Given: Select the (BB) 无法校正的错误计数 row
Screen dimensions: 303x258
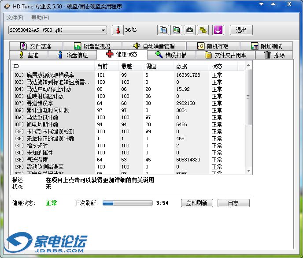Looking at the screenshot, I should point(129,138).
